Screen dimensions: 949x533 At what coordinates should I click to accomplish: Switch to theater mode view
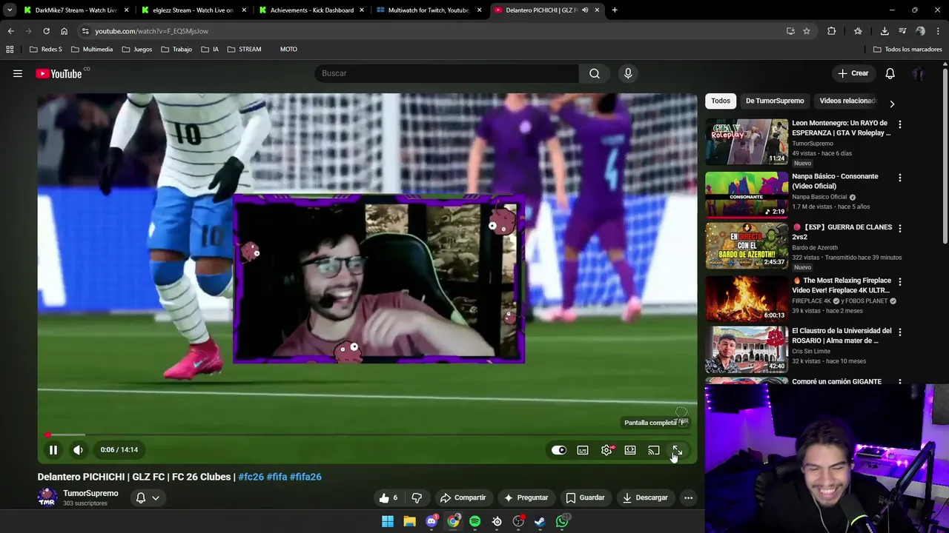click(x=630, y=450)
